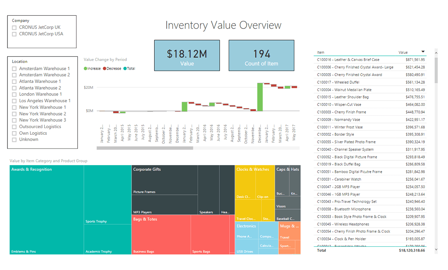Select the Travel Cloc... treemap tile
Image resolution: width=448 pixels, height=270 pixels.
248,211
